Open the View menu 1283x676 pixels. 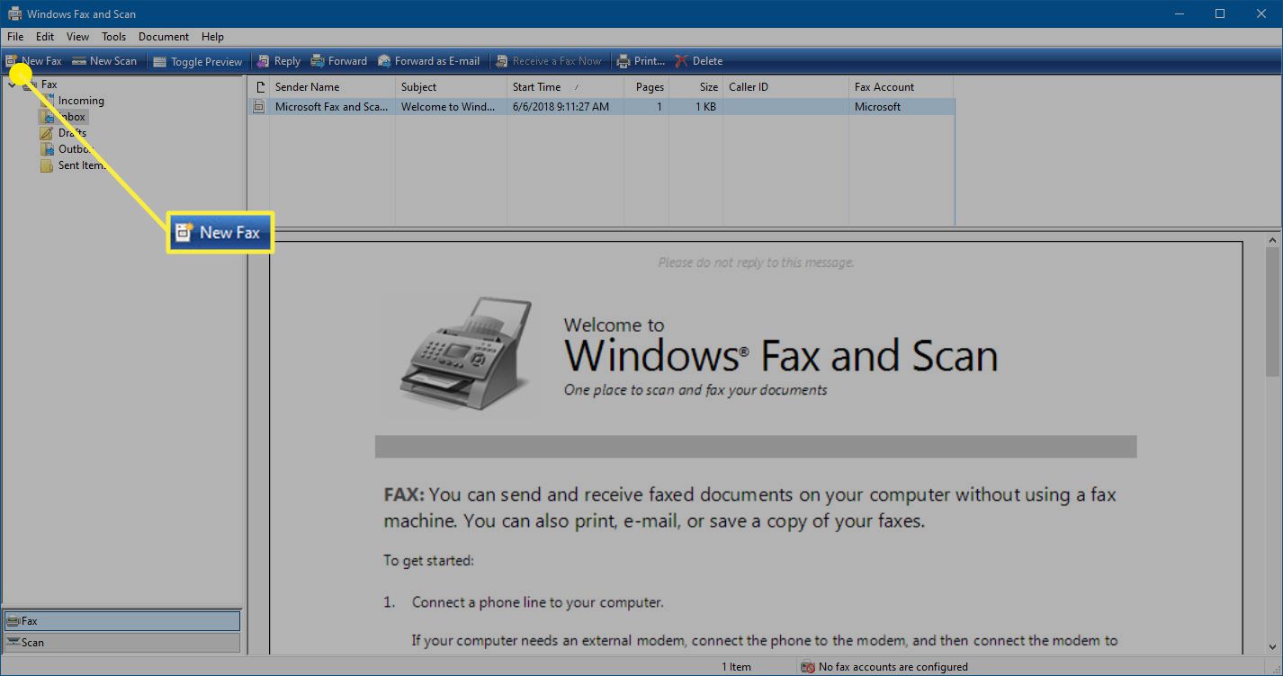[x=77, y=37]
